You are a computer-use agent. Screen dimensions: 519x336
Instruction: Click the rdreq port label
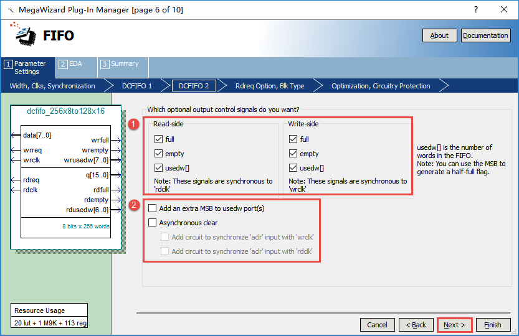pyautogui.click(x=31, y=180)
